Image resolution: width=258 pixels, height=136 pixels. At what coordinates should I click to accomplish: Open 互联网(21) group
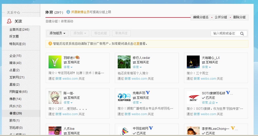pyautogui.click(x=17, y=77)
